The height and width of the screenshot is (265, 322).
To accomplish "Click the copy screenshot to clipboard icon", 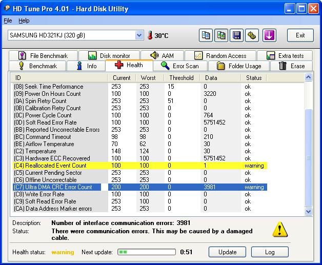I will coord(221,35).
